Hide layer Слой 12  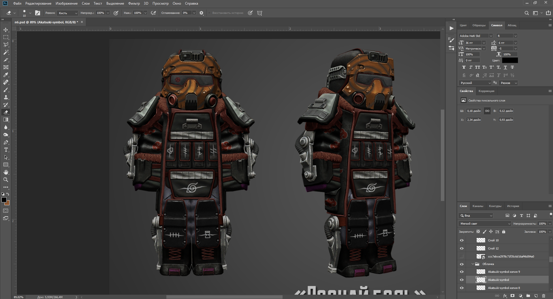point(462,248)
